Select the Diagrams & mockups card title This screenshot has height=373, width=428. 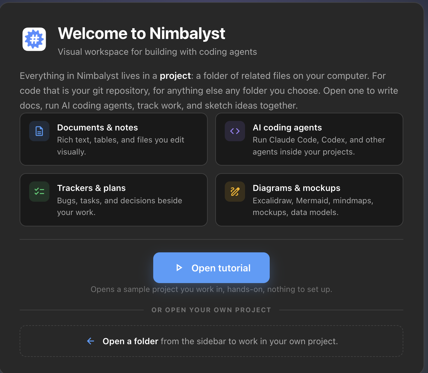click(x=297, y=188)
